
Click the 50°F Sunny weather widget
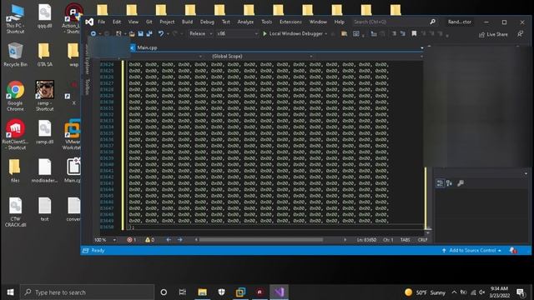coord(425,292)
